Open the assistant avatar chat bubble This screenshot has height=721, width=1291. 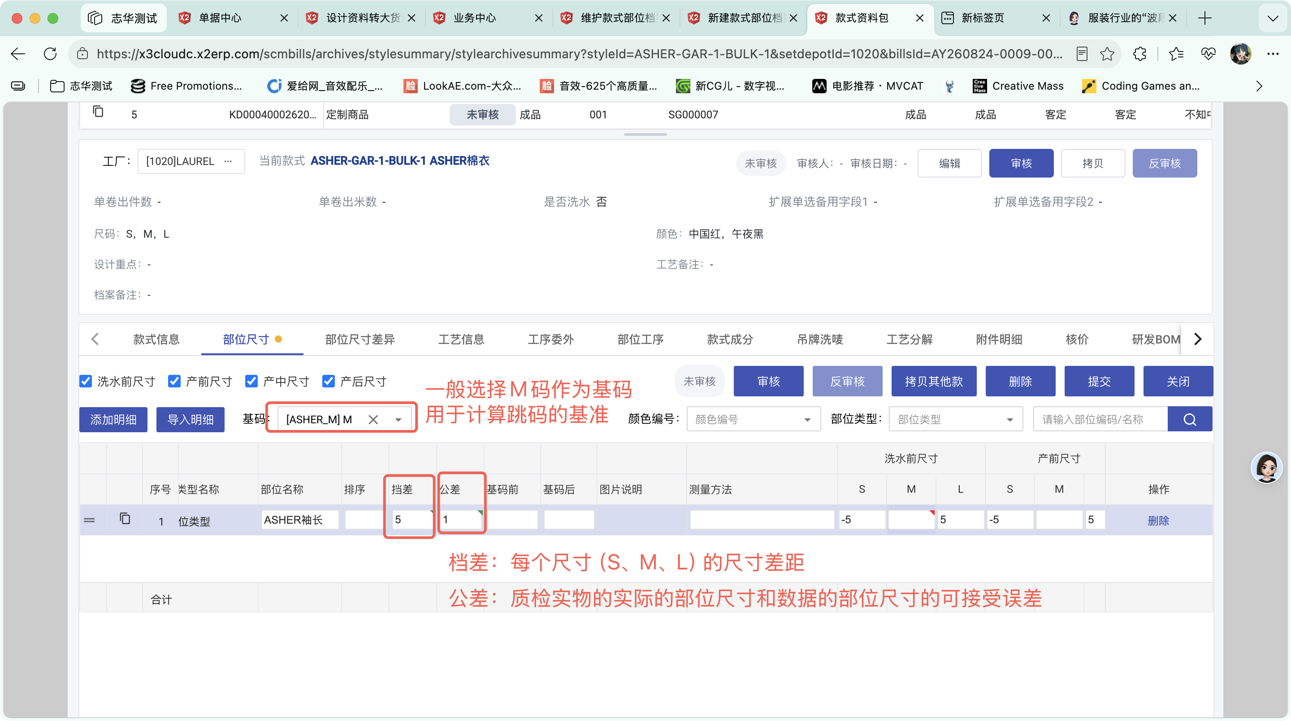point(1266,467)
